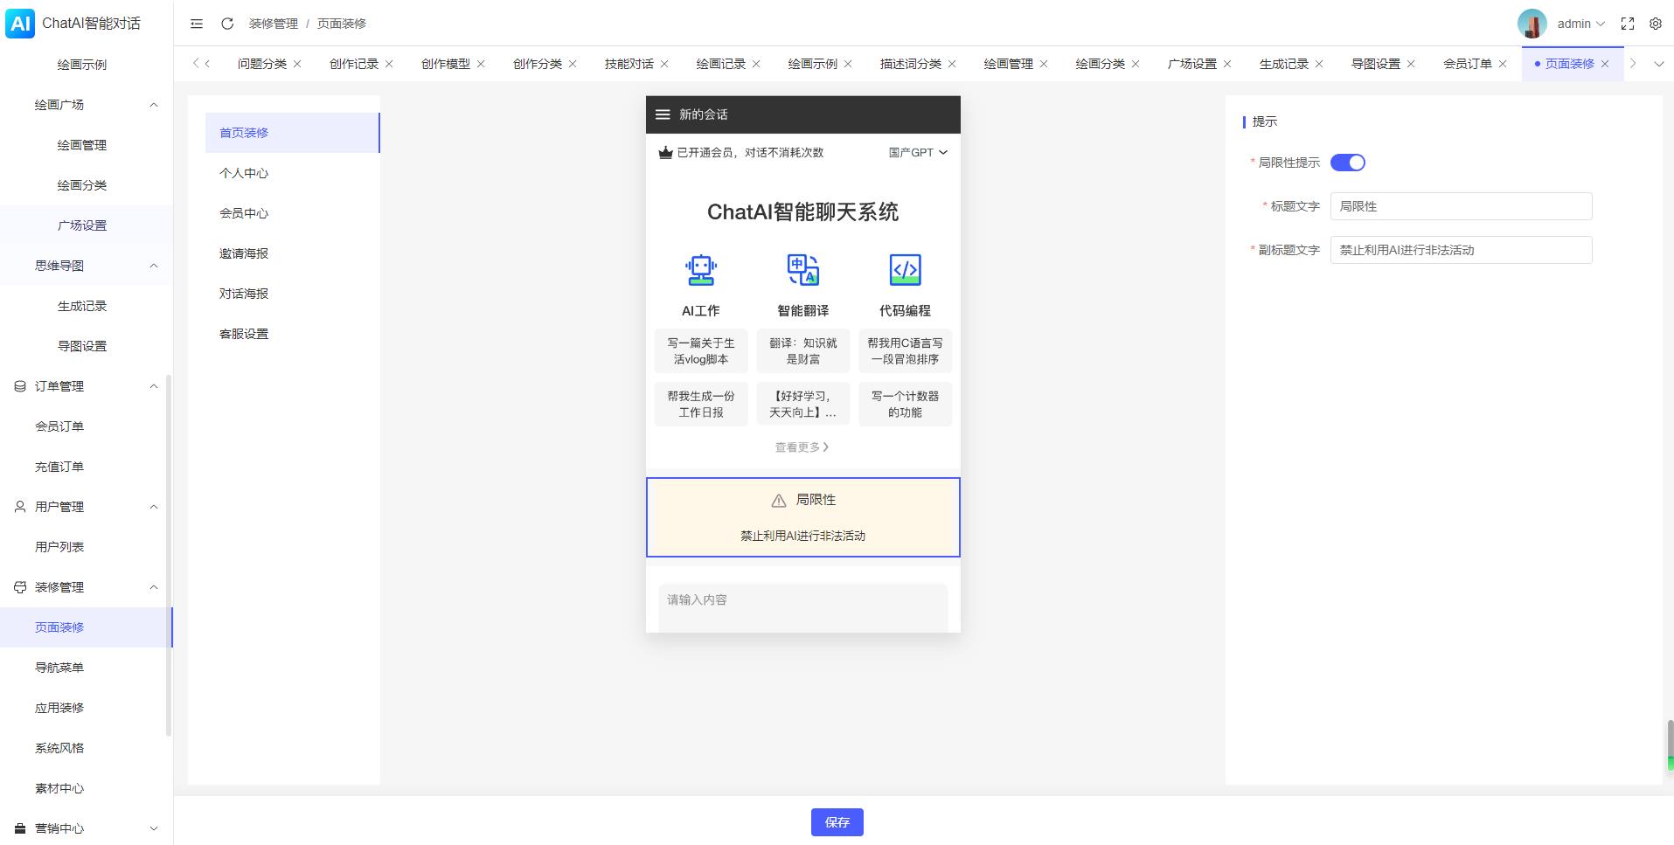Image resolution: width=1674 pixels, height=845 pixels.
Task: Close the 广场设置 tab
Action: point(1227,64)
